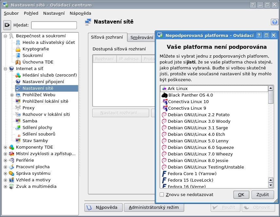This screenshot has height=217, width=280.
Task: Open the Nápověda menu in the menu bar
Action: (x=80, y=13)
